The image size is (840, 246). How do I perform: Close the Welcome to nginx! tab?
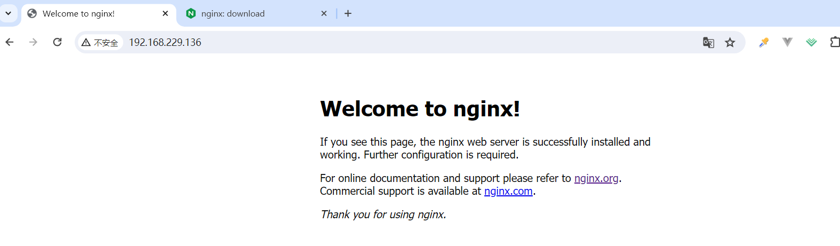coord(165,13)
